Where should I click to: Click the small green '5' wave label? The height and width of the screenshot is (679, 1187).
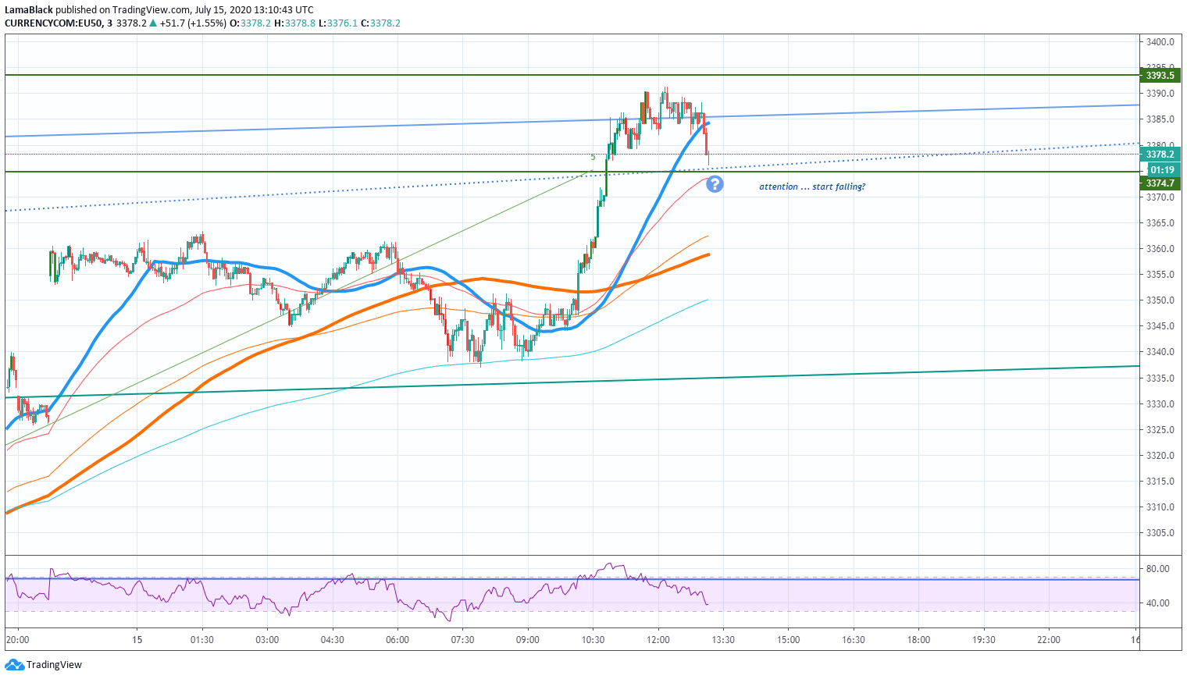click(x=593, y=158)
